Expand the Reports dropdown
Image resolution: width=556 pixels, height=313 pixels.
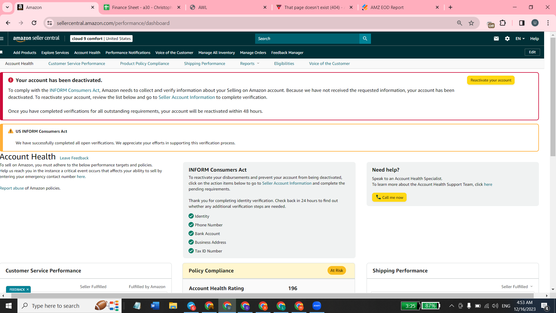[x=250, y=63]
